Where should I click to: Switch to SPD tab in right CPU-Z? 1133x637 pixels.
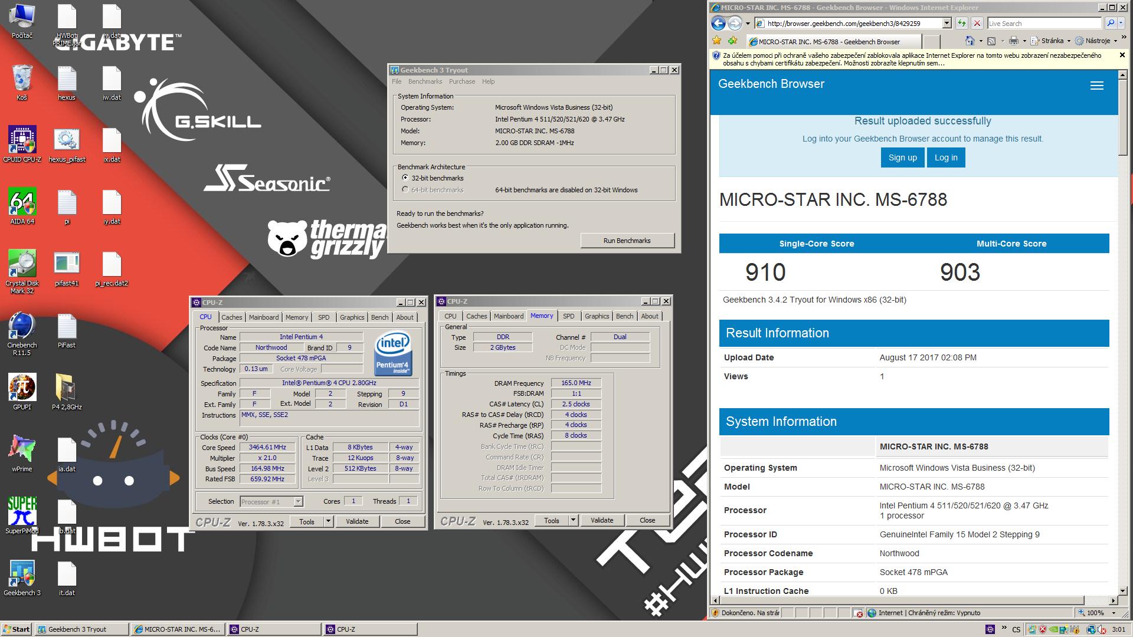click(x=568, y=316)
